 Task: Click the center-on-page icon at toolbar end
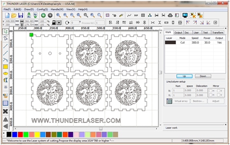tap(215, 23)
